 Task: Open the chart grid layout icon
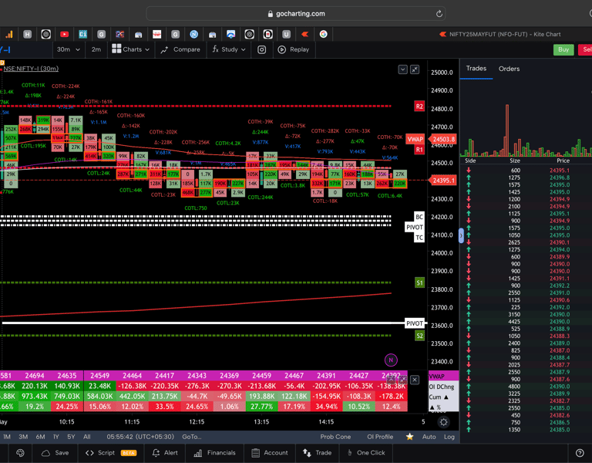coord(116,49)
